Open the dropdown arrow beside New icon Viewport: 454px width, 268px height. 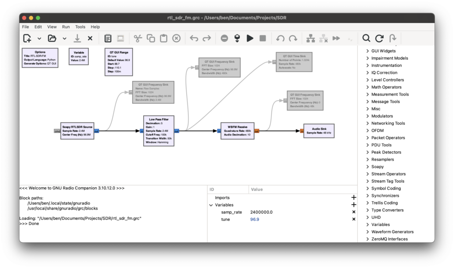(x=39, y=38)
